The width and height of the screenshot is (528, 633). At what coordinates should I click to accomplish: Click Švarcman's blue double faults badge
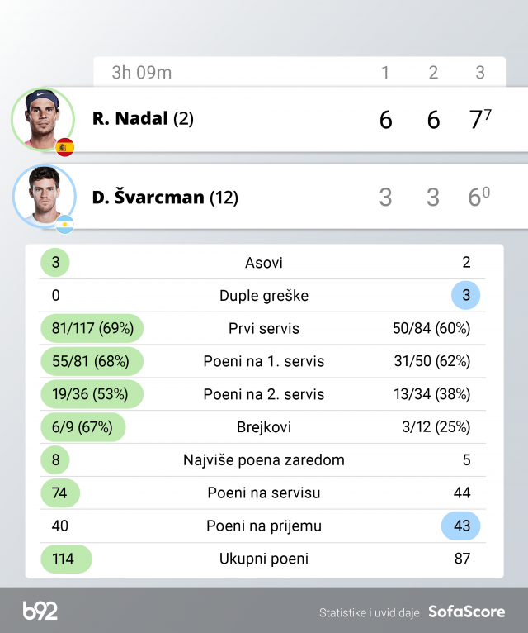(x=466, y=296)
